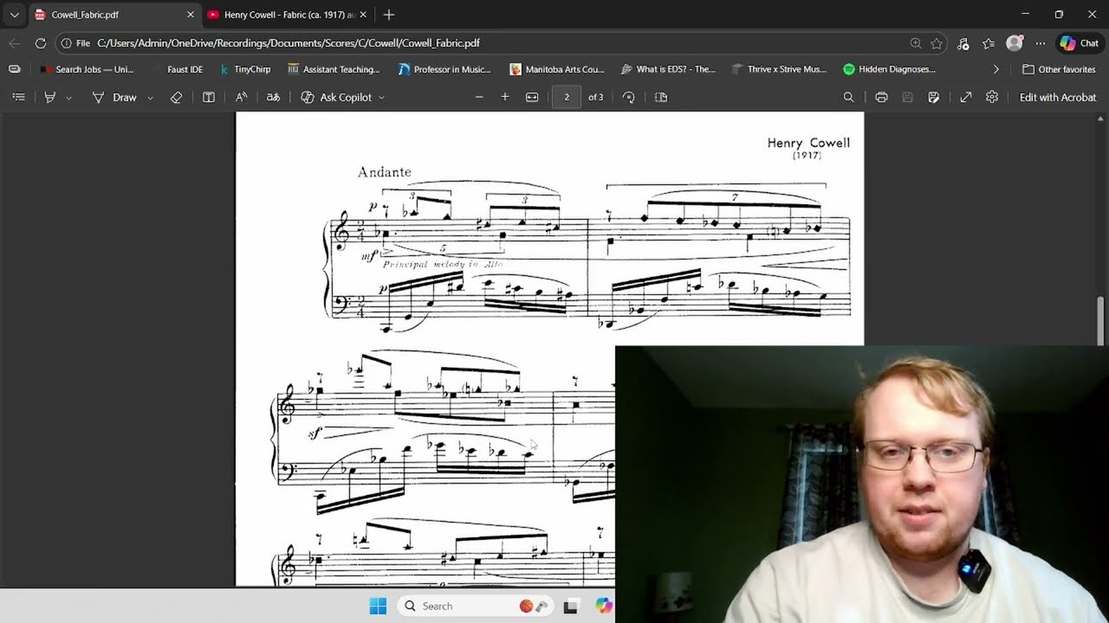This screenshot has width=1109, height=623.
Task: Open the Manitoba Arts Council bookmark
Action: pos(557,69)
